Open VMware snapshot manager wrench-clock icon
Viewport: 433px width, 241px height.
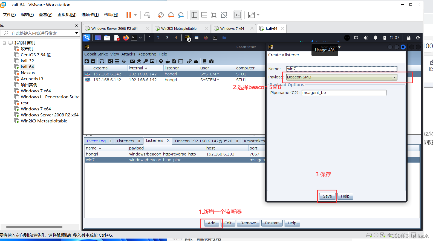click(x=181, y=15)
